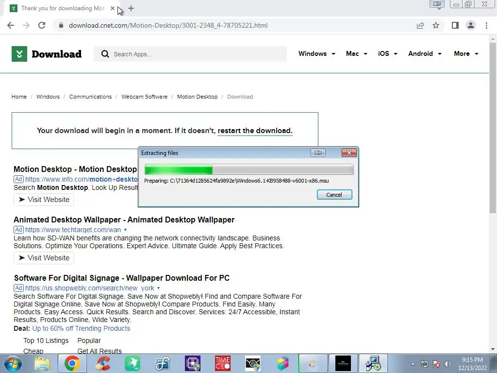
Task: Click 'restart the download' link
Action: pos(255,131)
